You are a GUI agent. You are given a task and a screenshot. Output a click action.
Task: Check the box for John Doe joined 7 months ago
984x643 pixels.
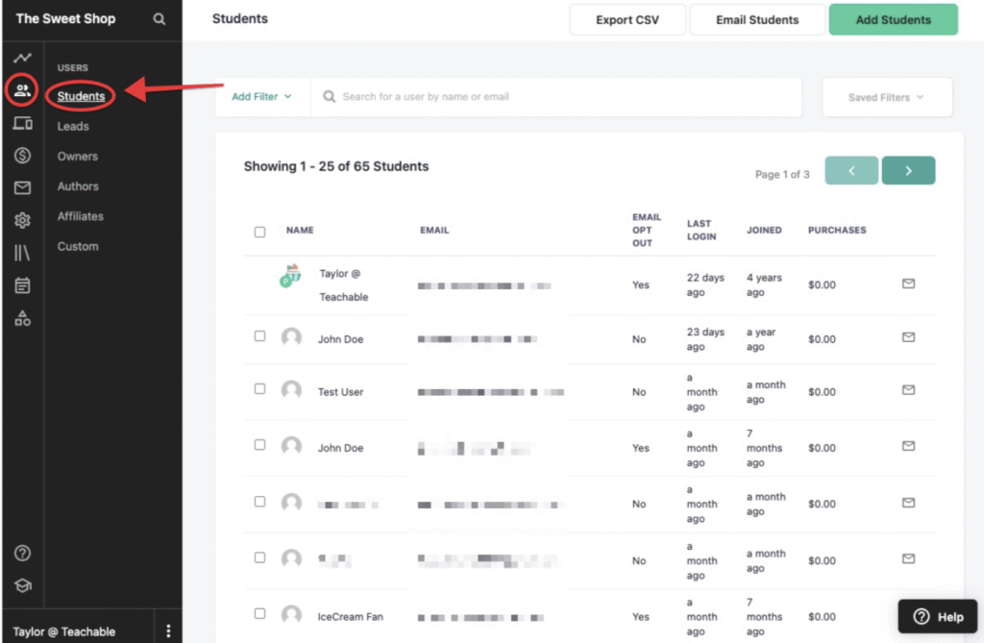pyautogui.click(x=259, y=445)
